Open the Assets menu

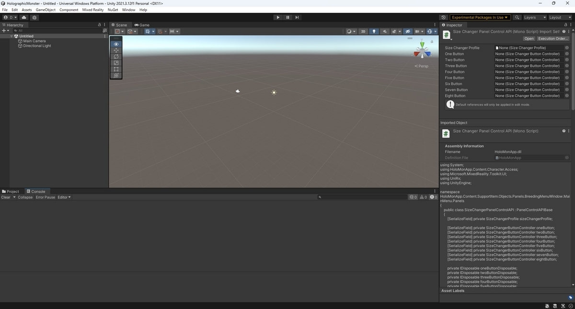27,10
